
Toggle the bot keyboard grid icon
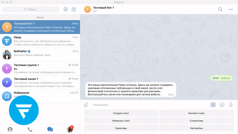pos(213,105)
